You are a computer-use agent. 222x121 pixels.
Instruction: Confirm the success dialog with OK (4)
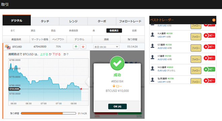[117, 107]
